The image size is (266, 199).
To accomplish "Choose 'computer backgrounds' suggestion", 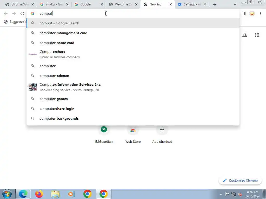I will click(x=133, y=118).
